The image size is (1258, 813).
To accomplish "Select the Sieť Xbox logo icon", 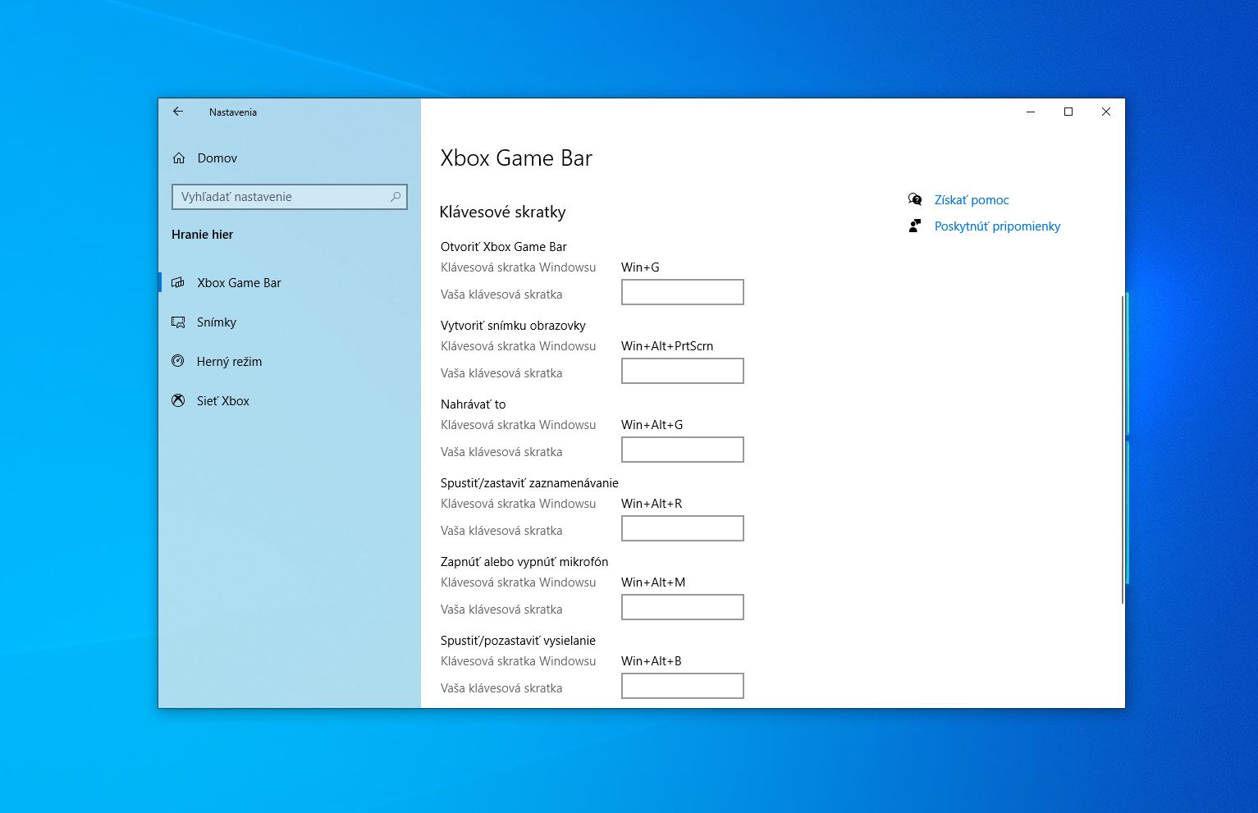I will 178,400.
